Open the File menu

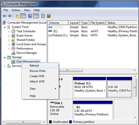tap(6, 10)
